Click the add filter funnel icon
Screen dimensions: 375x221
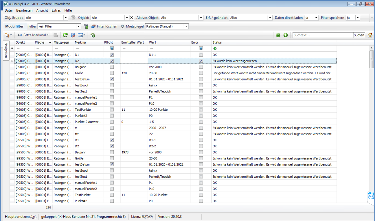pos(86,27)
